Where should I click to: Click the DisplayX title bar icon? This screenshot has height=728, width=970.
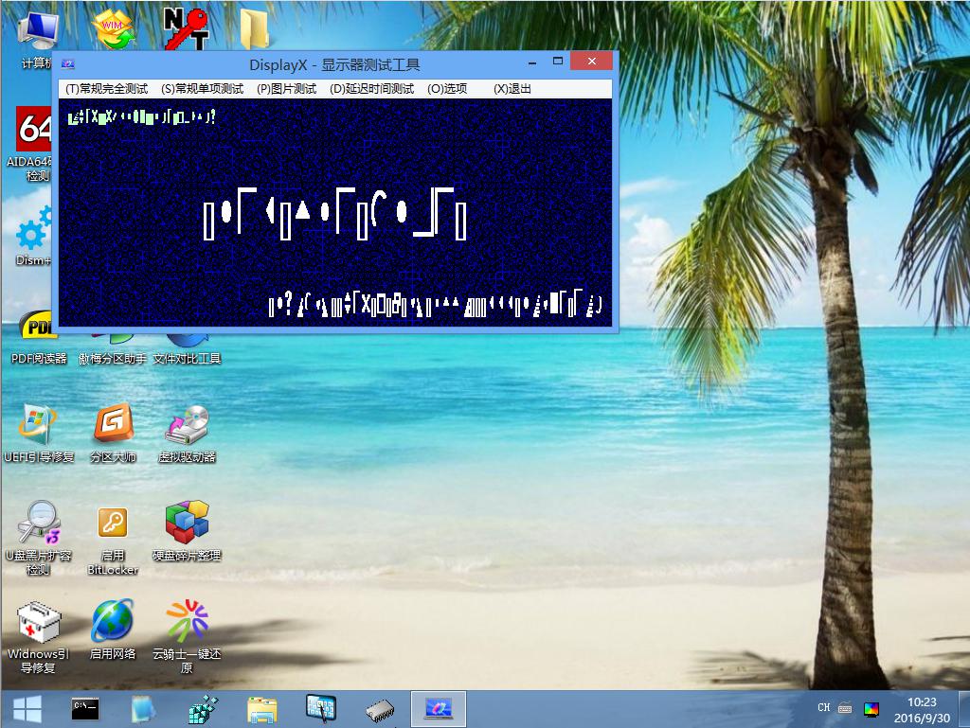67,63
